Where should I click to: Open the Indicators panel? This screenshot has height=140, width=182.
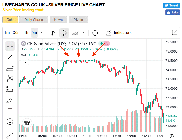click(x=119, y=33)
